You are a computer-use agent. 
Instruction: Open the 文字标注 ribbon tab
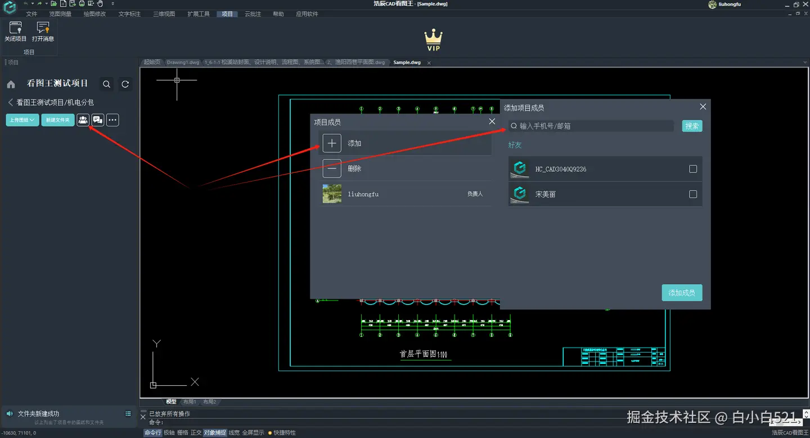coord(129,14)
